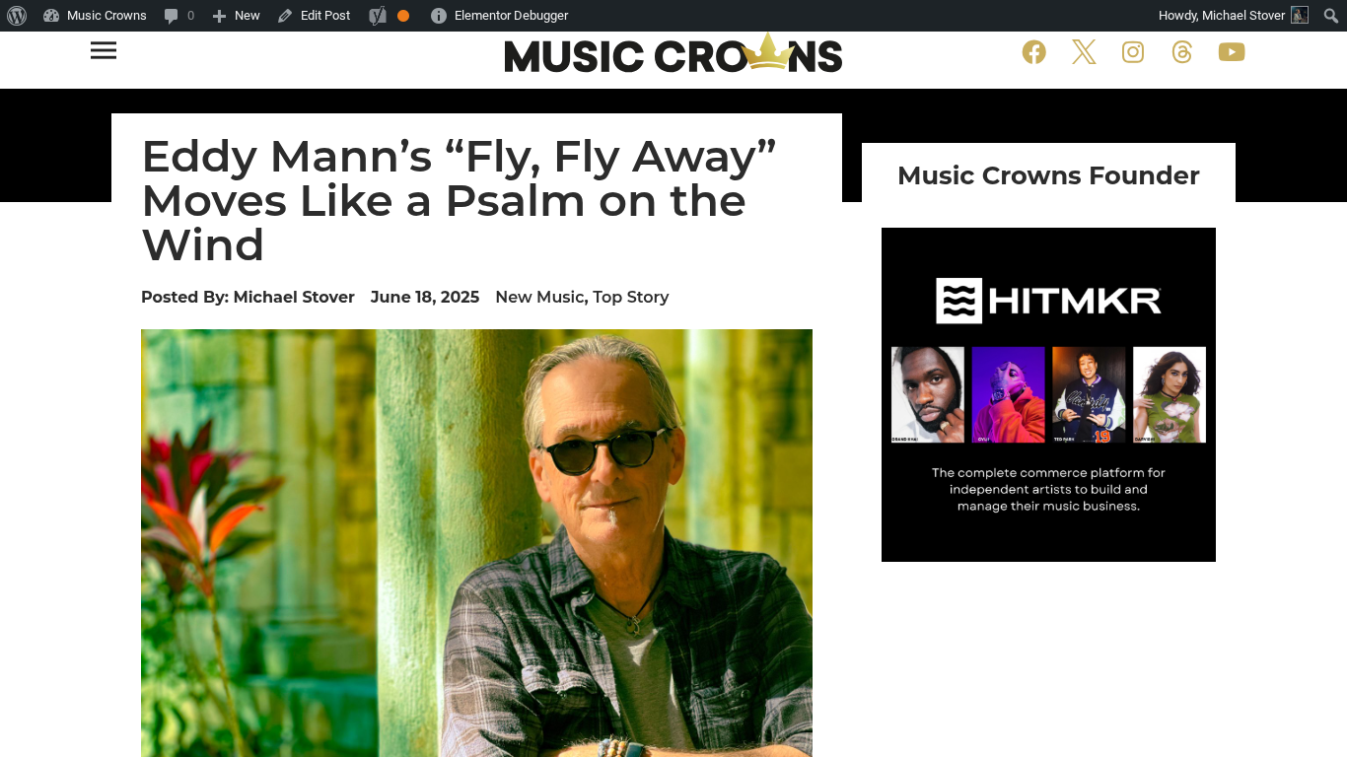Image resolution: width=1347 pixels, height=757 pixels.
Task: Open the New content menu
Action: click(237, 16)
